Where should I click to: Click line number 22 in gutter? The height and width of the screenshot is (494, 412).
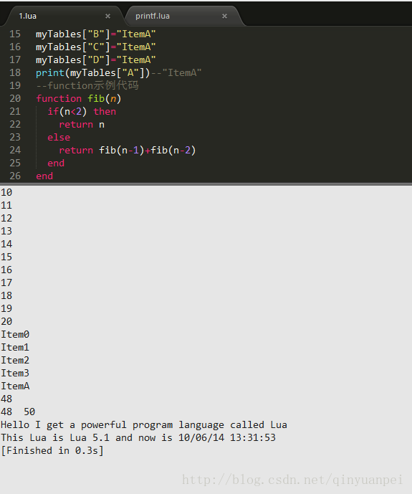[x=15, y=125]
